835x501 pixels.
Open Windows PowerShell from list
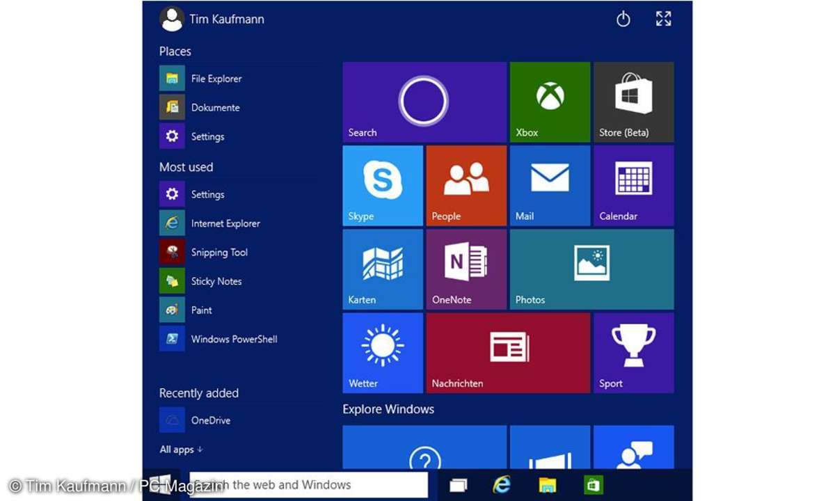click(x=219, y=339)
